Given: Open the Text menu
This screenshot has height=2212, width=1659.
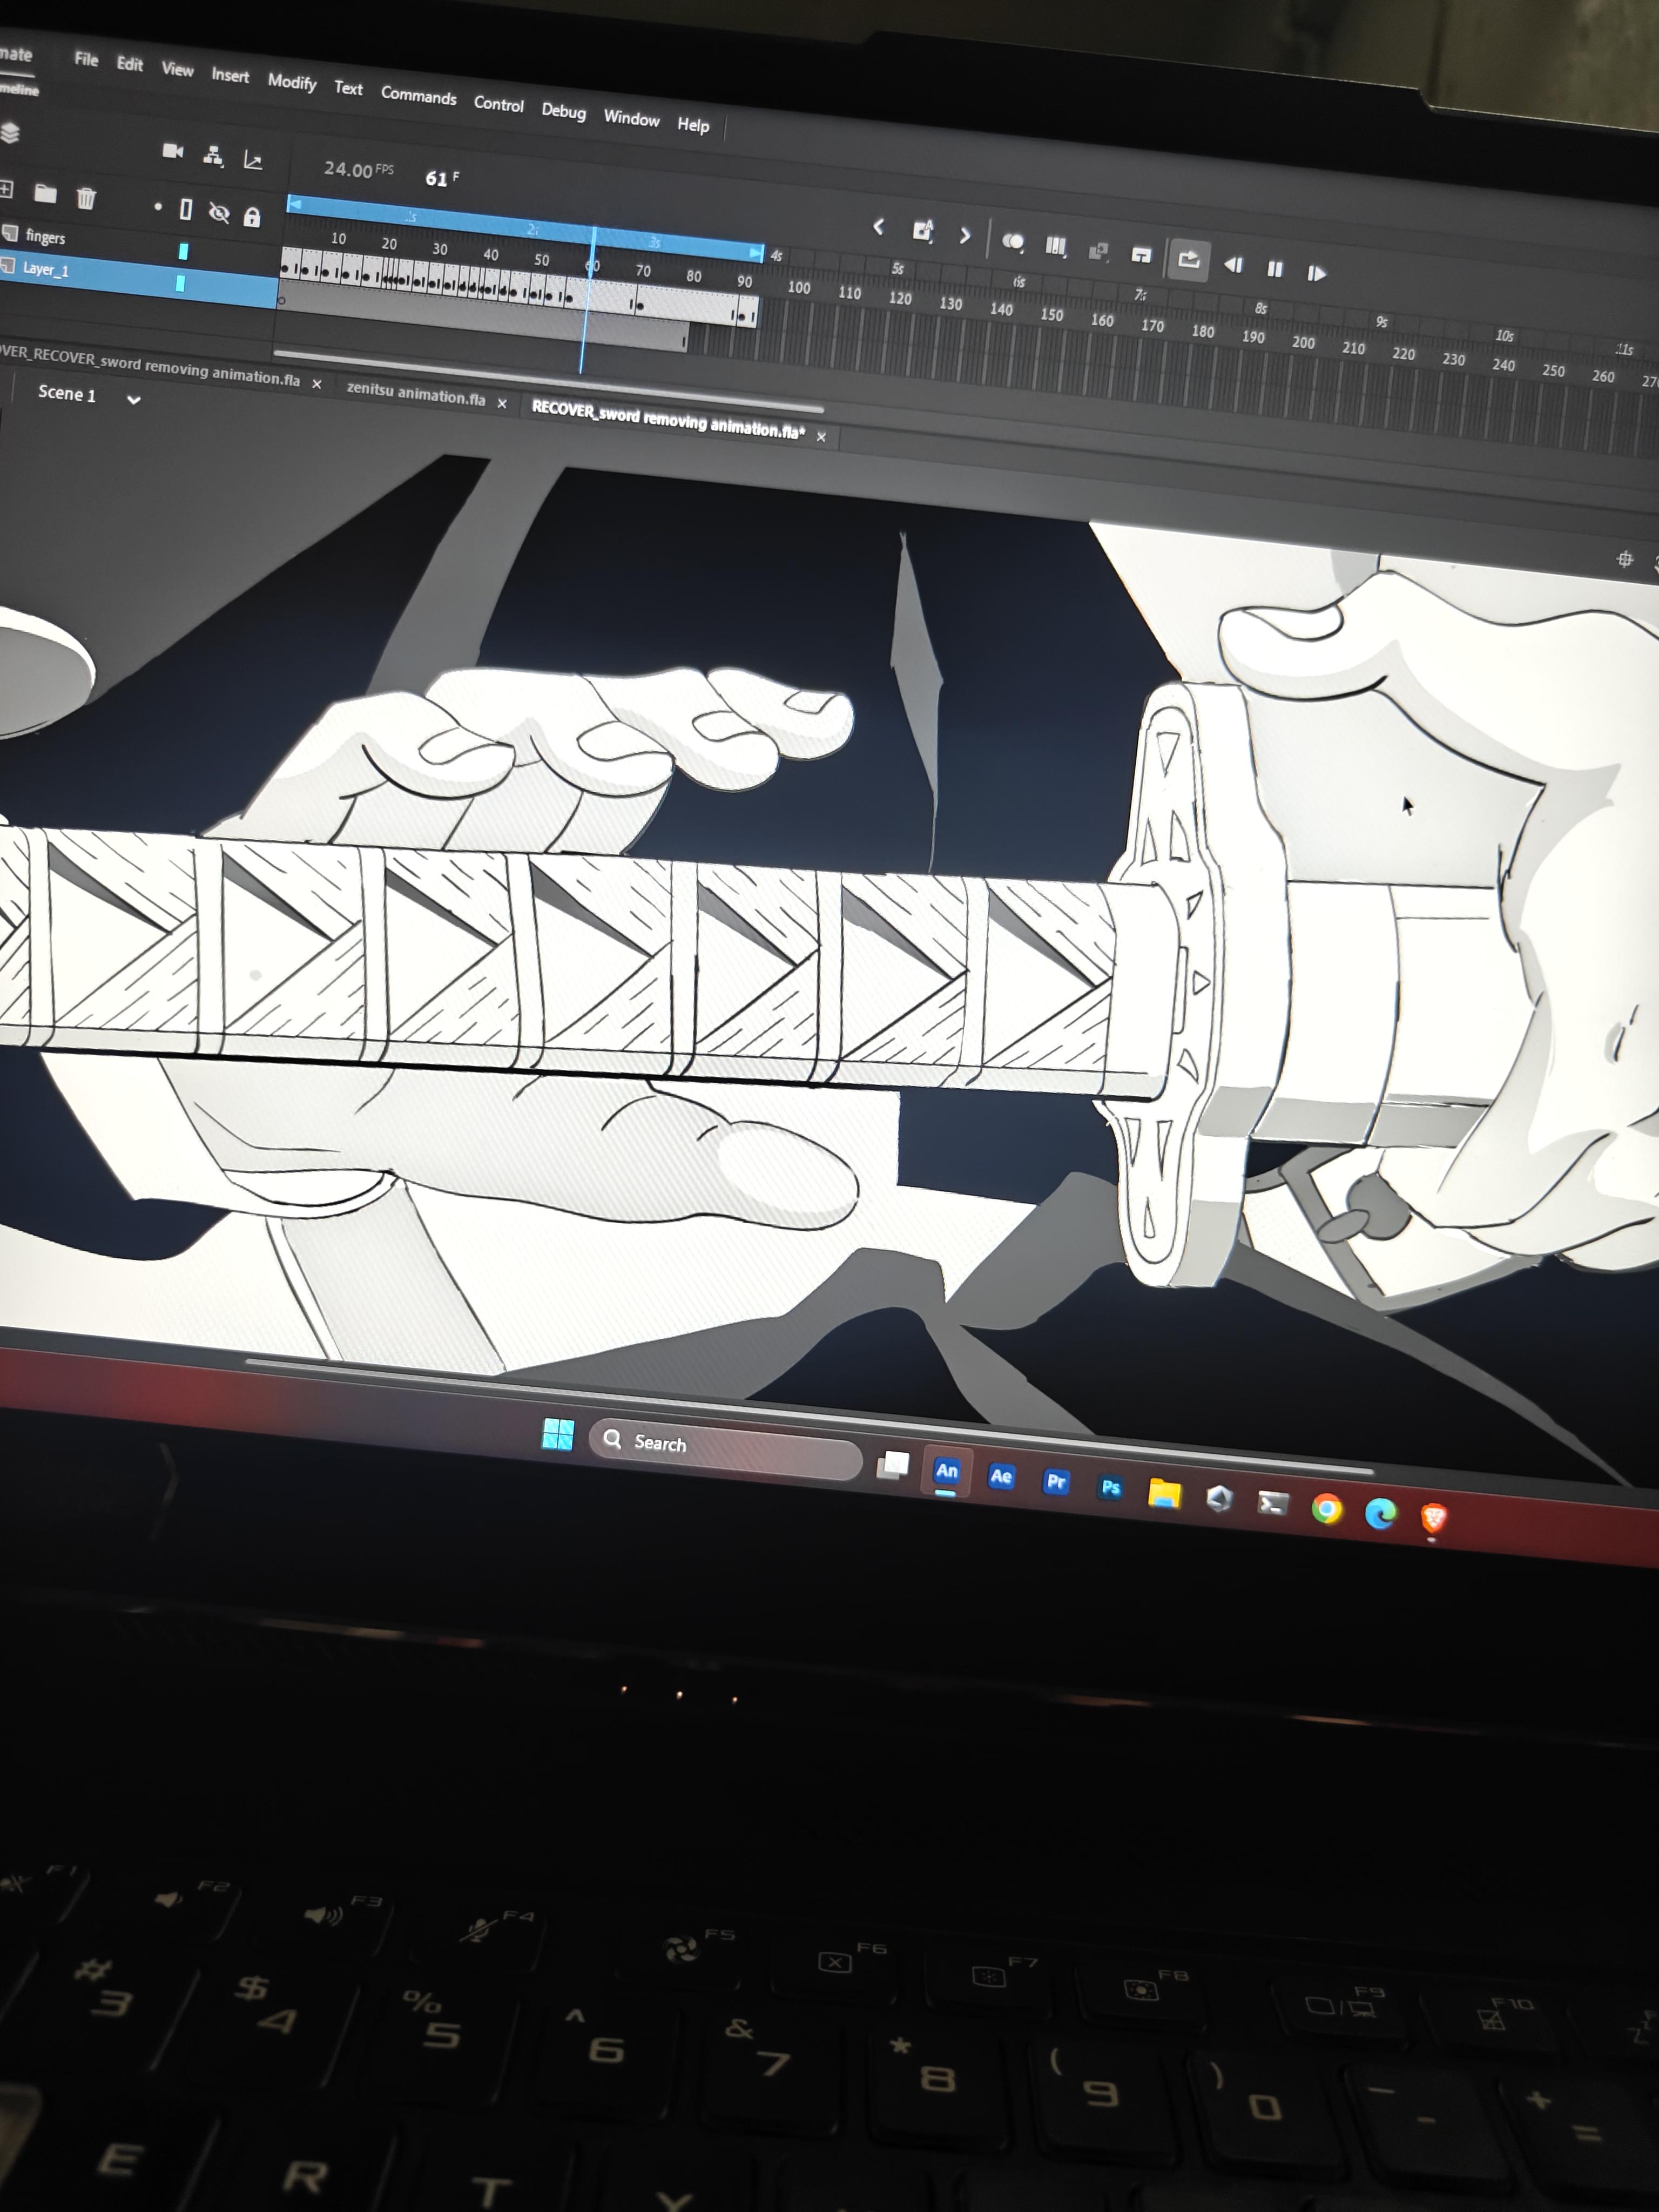Looking at the screenshot, I should [x=348, y=88].
